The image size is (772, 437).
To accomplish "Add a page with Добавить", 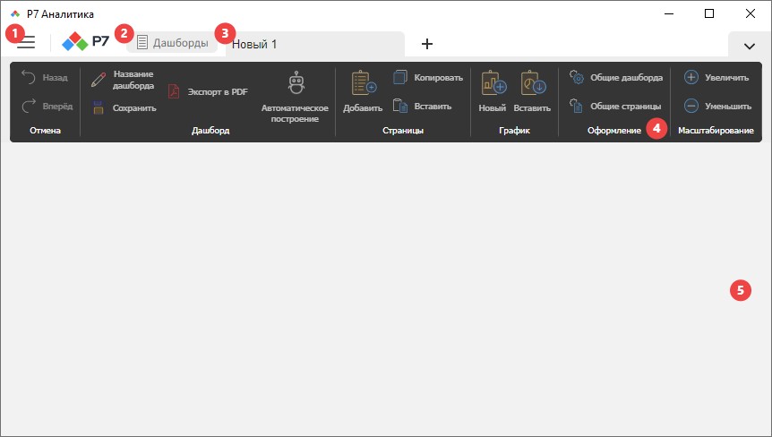I will point(363,91).
